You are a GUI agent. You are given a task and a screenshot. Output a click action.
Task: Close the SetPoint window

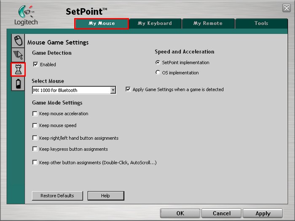(287, 8)
